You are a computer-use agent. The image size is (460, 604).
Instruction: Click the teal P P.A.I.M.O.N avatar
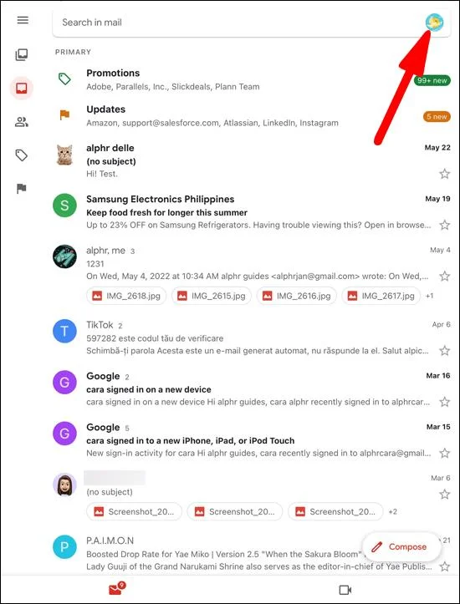64,547
